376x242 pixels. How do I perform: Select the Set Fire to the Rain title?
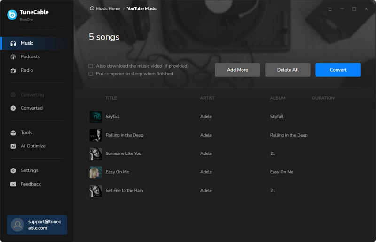124,191
